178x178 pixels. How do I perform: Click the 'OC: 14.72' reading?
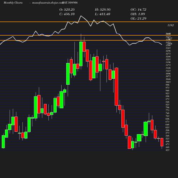tap(138, 10)
